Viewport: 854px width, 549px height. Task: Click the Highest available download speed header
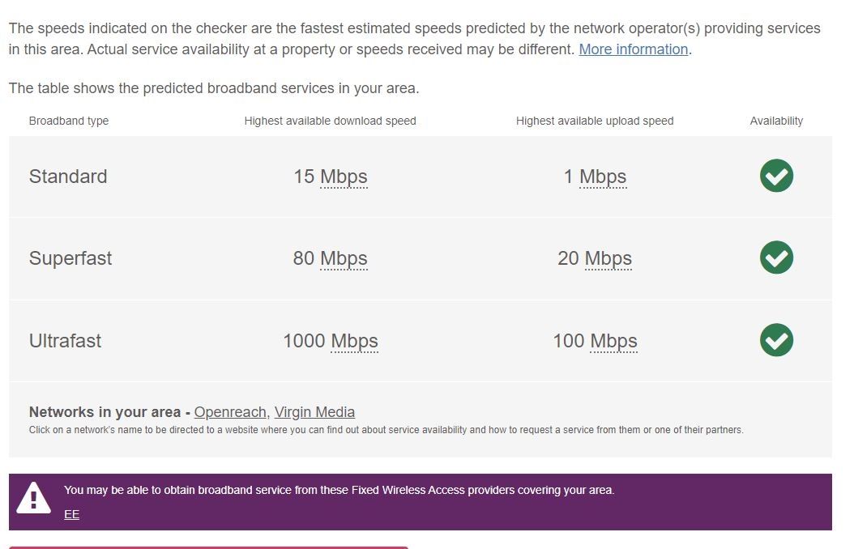pyautogui.click(x=330, y=121)
